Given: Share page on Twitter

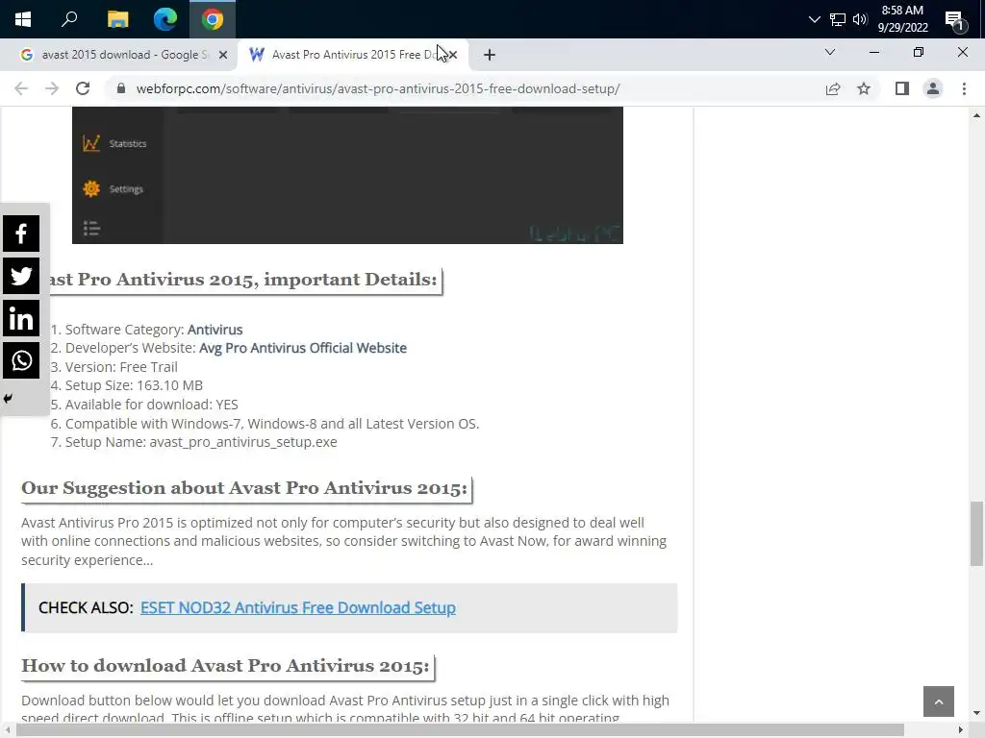Looking at the screenshot, I should pos(21,276).
